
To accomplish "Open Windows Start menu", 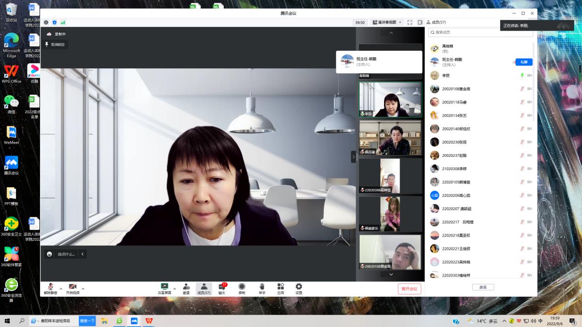I will [7, 321].
